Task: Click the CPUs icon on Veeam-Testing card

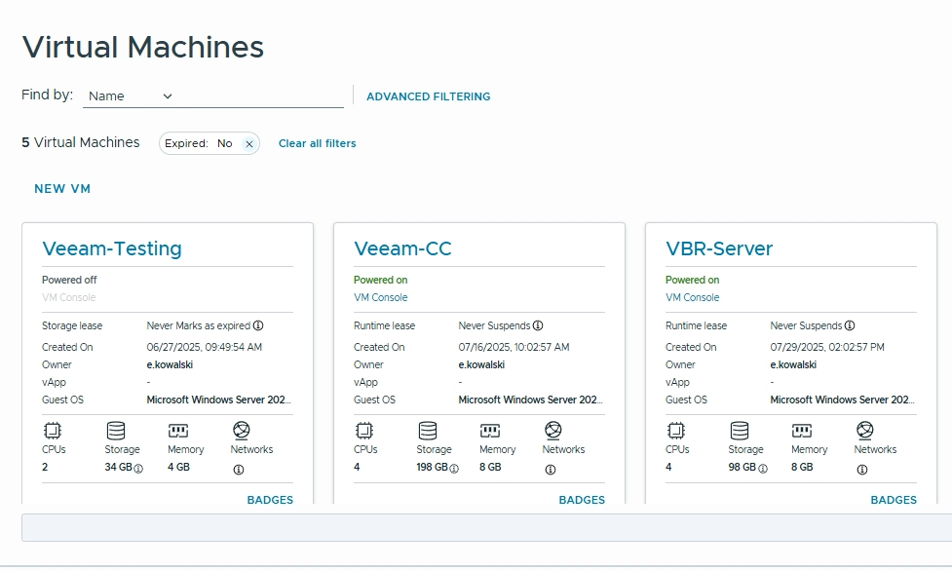Action: tap(52, 431)
